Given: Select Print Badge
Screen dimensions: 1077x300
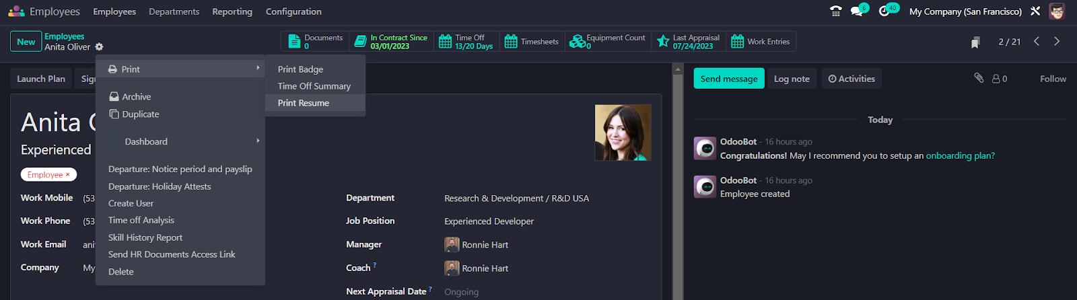Looking at the screenshot, I should tap(315, 69).
